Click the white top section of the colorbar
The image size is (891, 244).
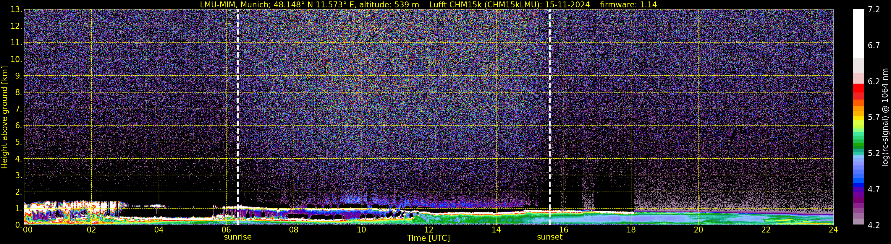858,33
